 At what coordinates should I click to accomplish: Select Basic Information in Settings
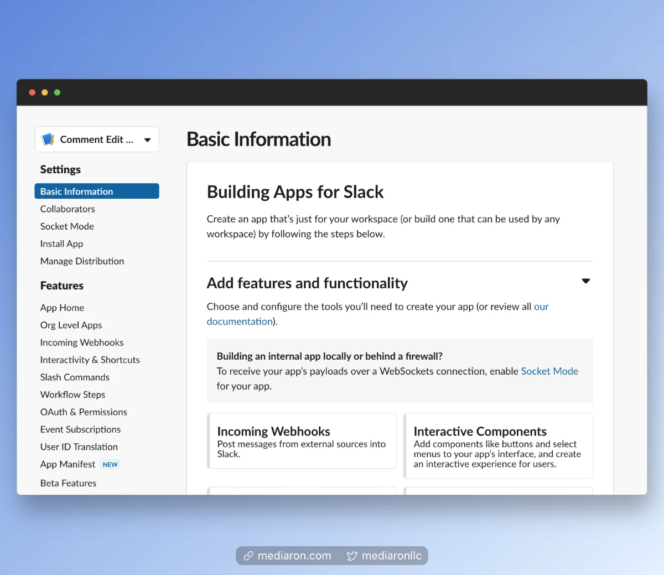97,191
